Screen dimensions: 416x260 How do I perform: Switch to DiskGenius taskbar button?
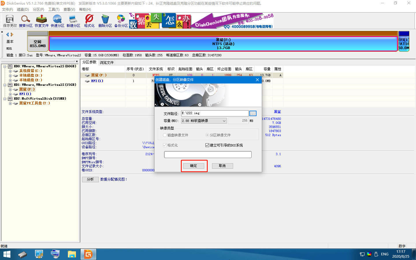(x=88, y=254)
